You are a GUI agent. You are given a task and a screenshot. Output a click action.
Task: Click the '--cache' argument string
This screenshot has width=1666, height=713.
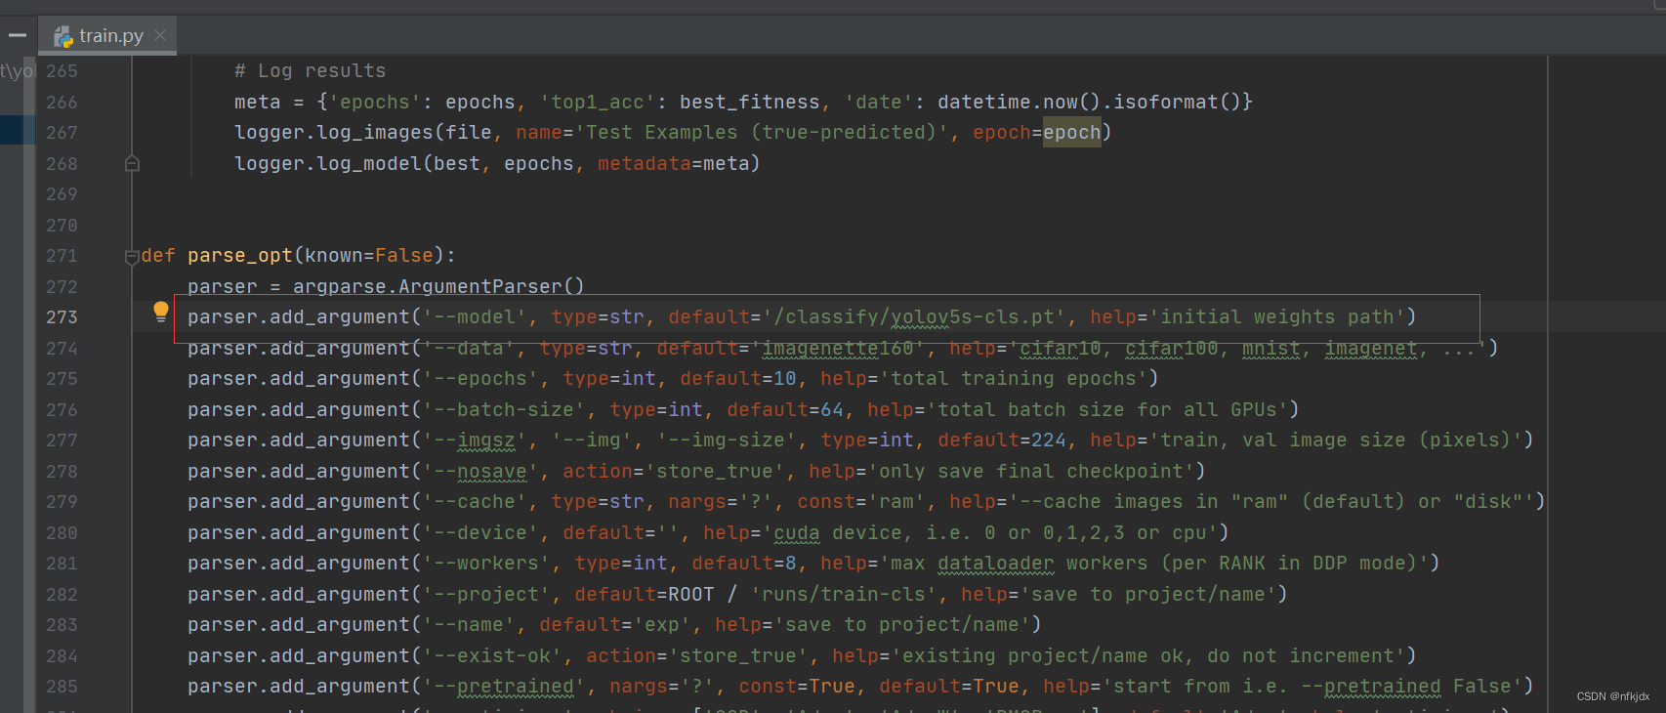pyautogui.click(x=475, y=502)
